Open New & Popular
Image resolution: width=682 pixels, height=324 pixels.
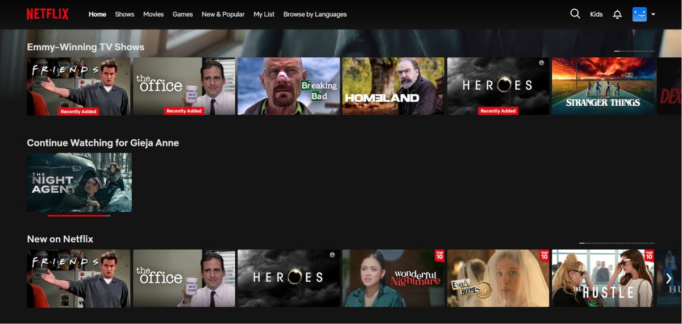point(223,14)
